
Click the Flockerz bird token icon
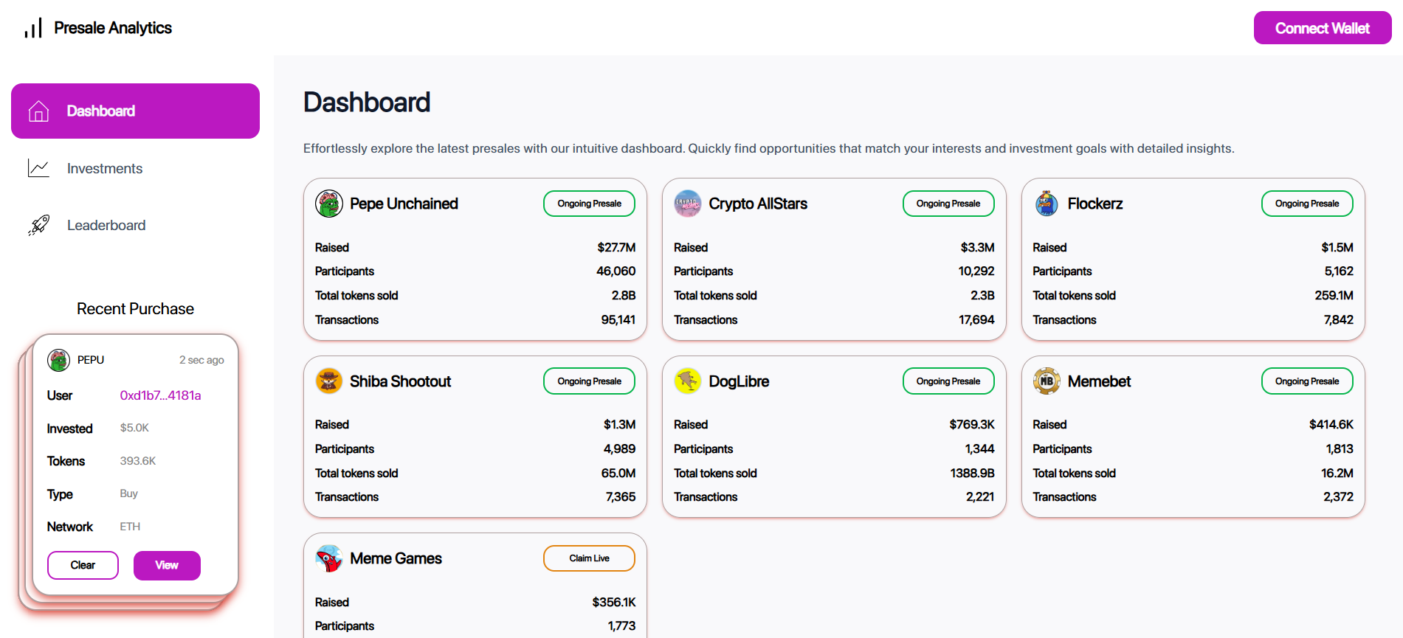1046,204
